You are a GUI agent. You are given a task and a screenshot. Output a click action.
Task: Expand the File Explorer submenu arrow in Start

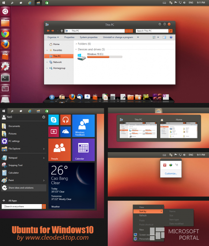click(44, 149)
